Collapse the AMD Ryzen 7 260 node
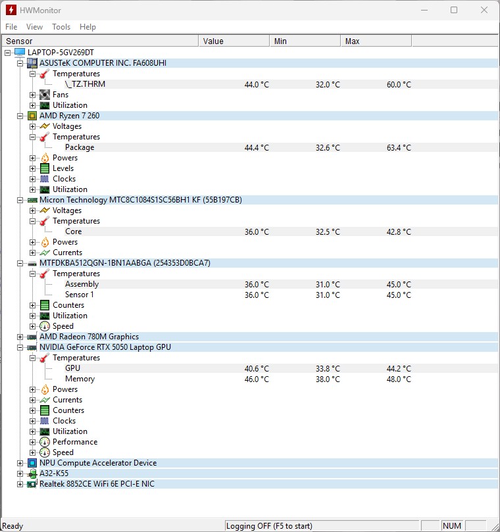The image size is (500, 532). tap(20, 116)
